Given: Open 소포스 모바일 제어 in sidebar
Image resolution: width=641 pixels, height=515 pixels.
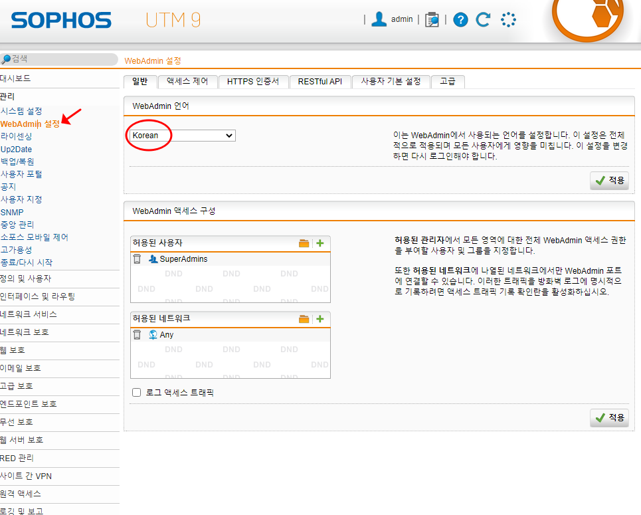Looking at the screenshot, I should pos(35,237).
